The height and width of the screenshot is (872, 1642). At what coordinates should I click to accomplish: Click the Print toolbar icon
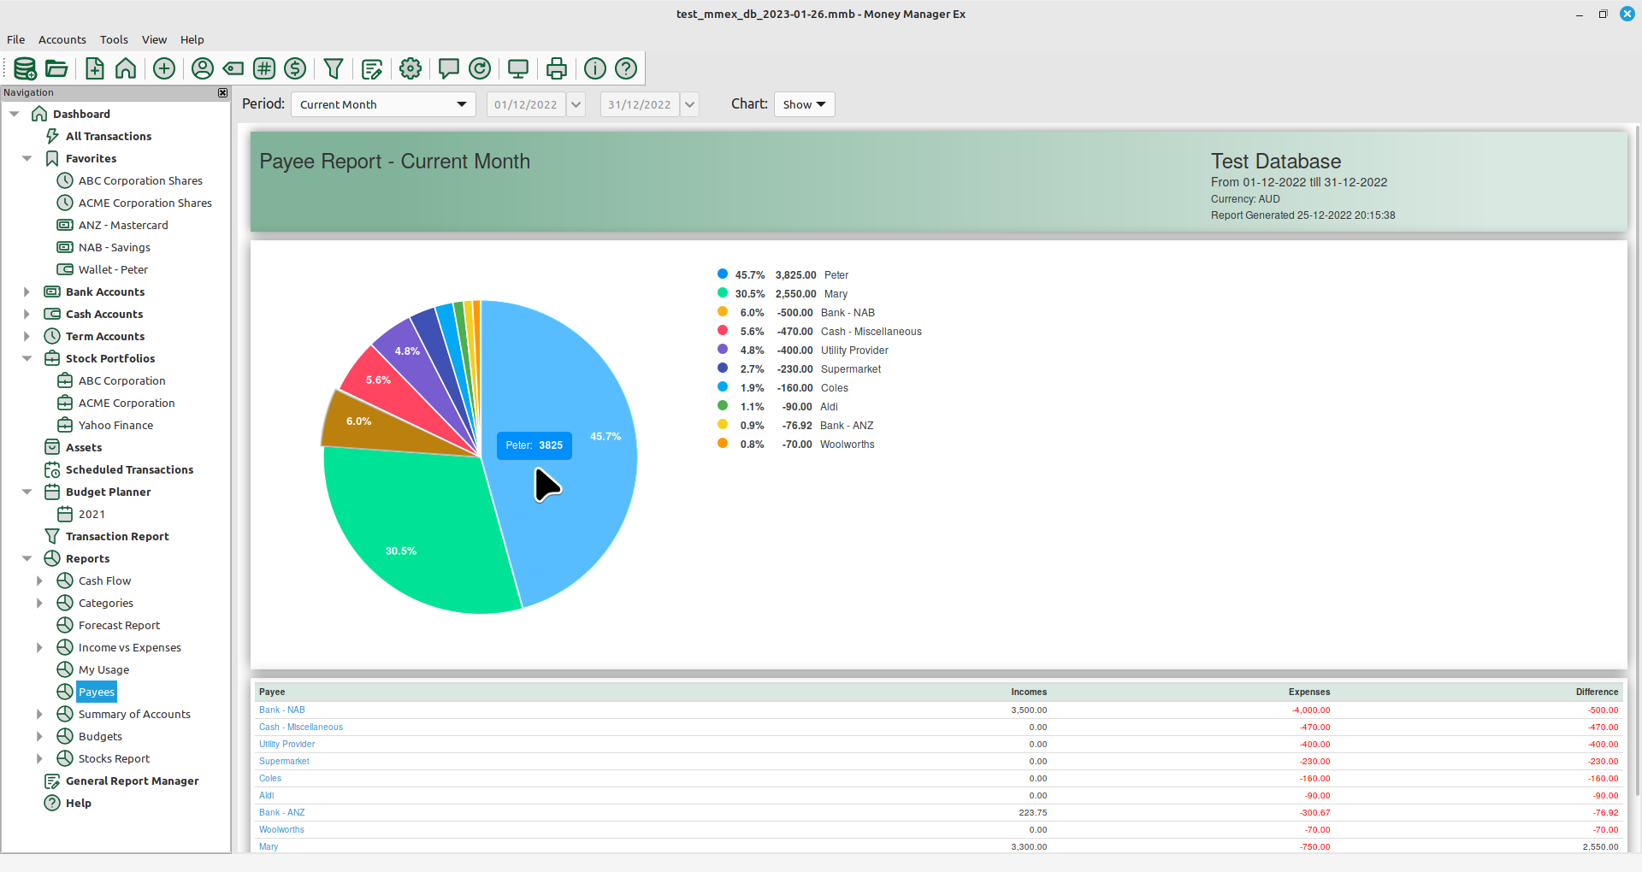557,68
